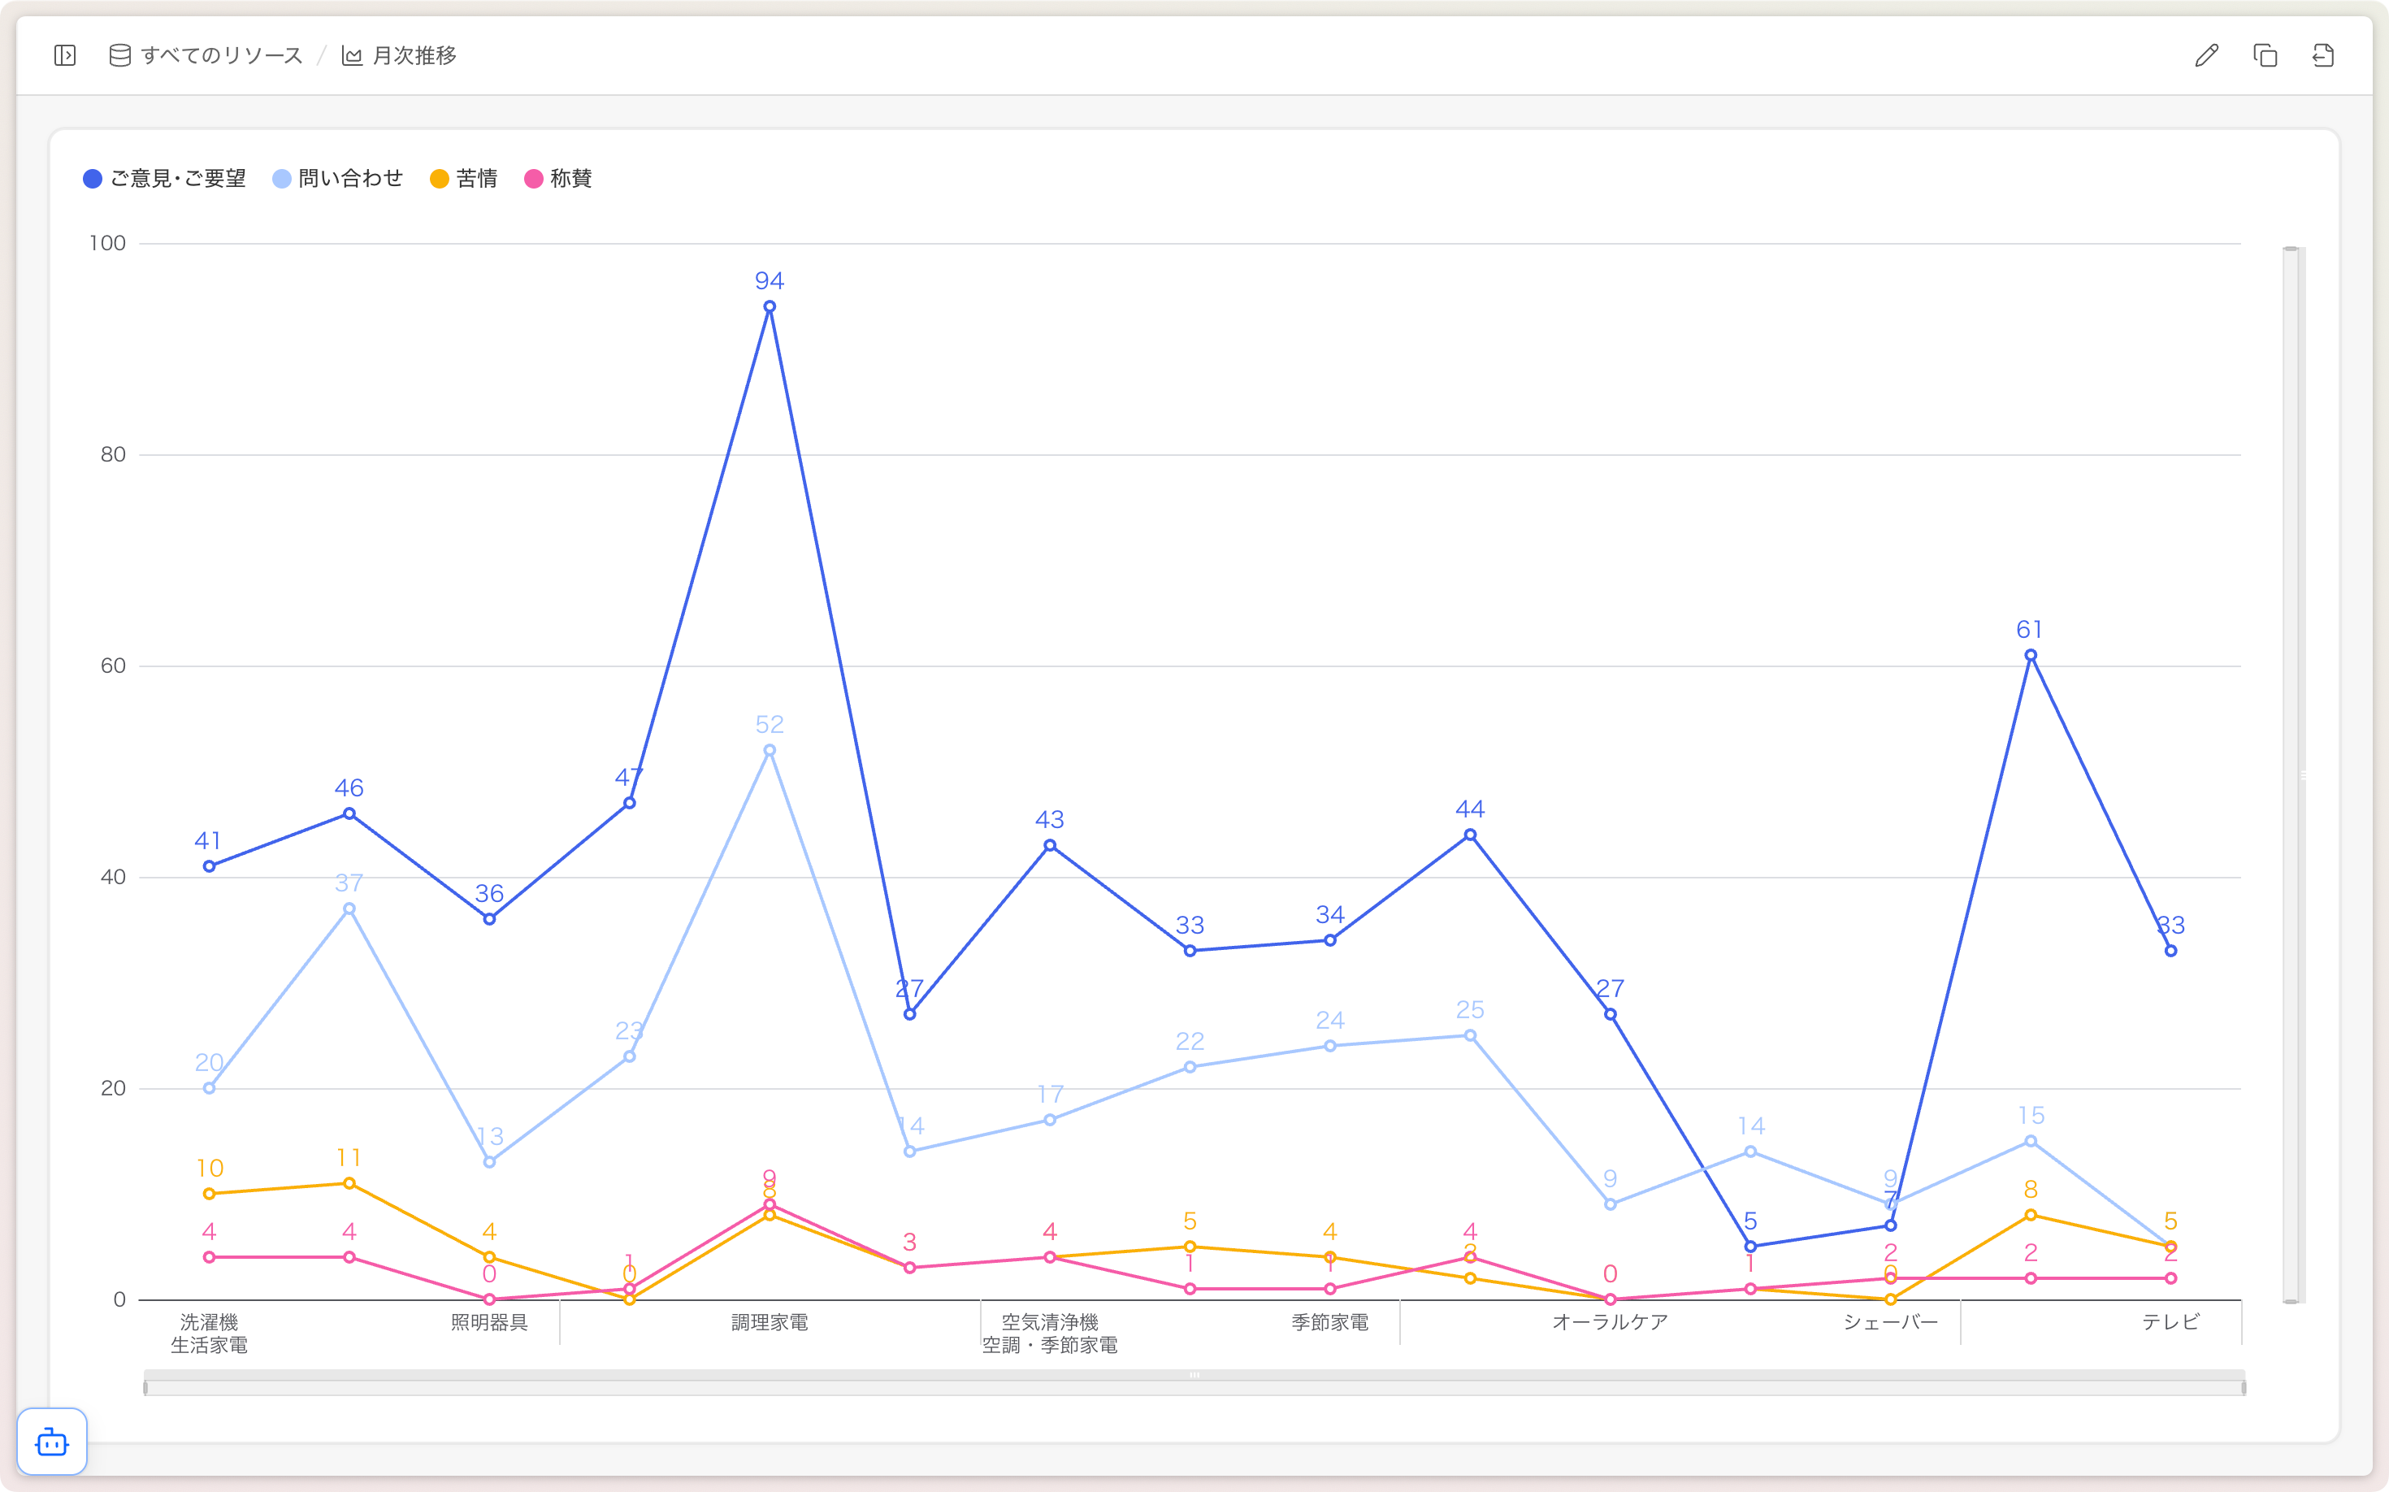Click the 調理家電 axis label
This screenshot has height=1492, width=2389.
[x=770, y=1322]
